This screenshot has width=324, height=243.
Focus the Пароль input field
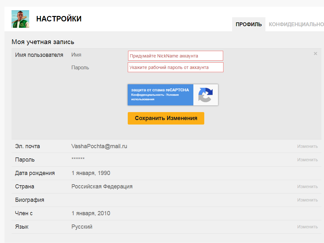pos(175,67)
